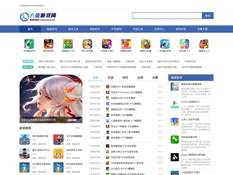Viewport: 233px width, 175px height.
Task: Open the 碧蓝档案台服最新版 title
Action: click(x=191, y=84)
